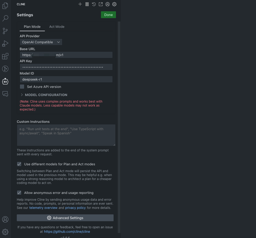The width and height of the screenshot is (256, 238).
Task: Start a new Cline task with plus icon
Action: (80, 4)
